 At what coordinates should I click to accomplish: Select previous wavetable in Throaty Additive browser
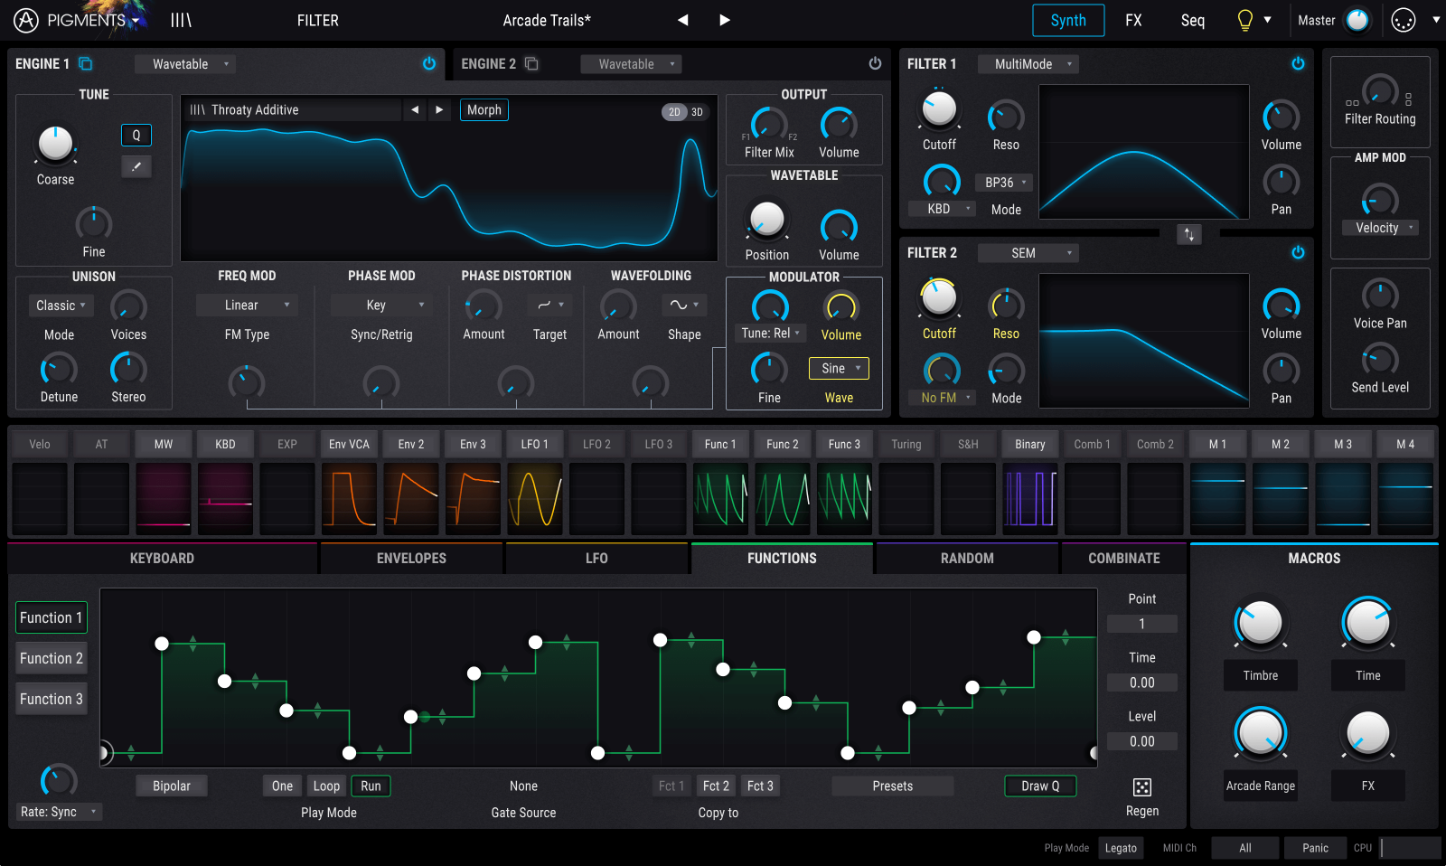coord(415,109)
